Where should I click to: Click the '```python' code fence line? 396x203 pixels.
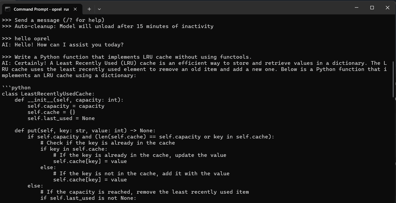point(16,87)
